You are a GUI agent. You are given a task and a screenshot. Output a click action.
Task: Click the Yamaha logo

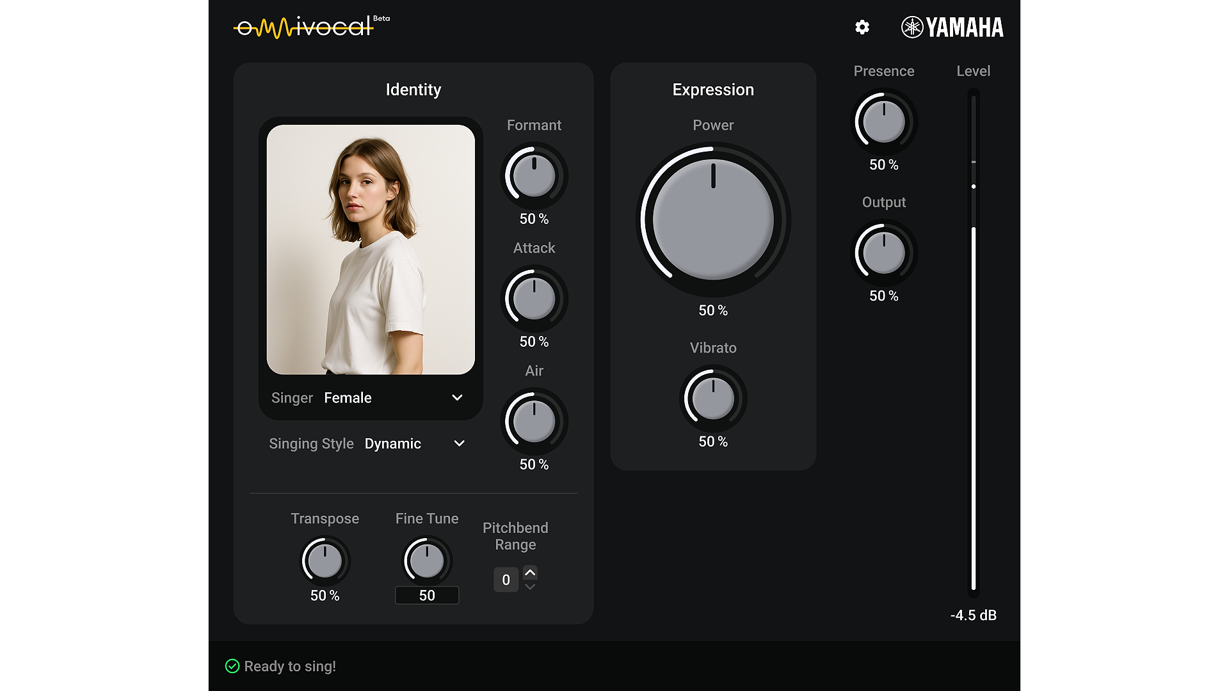(952, 27)
